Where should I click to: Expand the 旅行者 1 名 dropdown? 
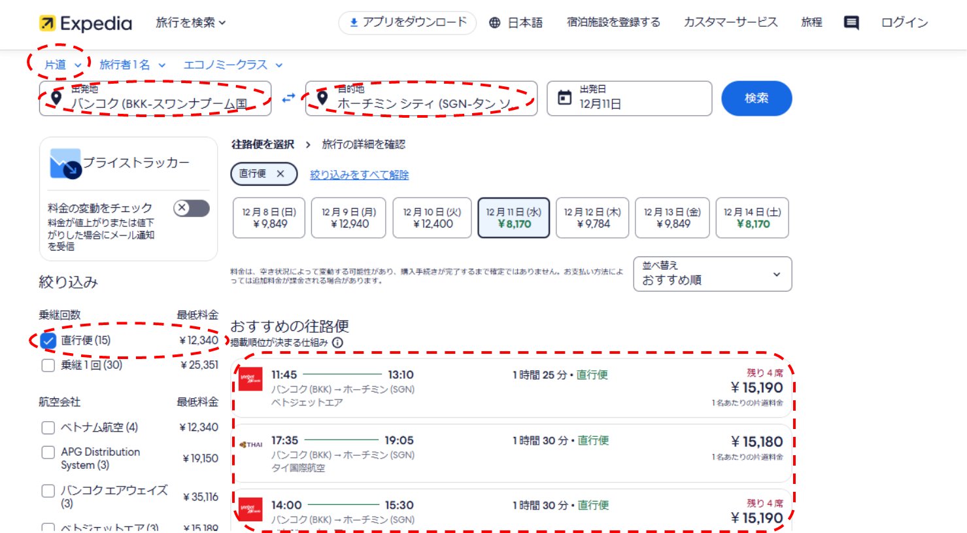pos(132,65)
